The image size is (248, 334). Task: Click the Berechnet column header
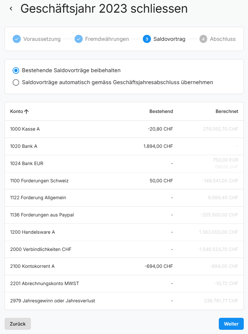tap(227, 112)
